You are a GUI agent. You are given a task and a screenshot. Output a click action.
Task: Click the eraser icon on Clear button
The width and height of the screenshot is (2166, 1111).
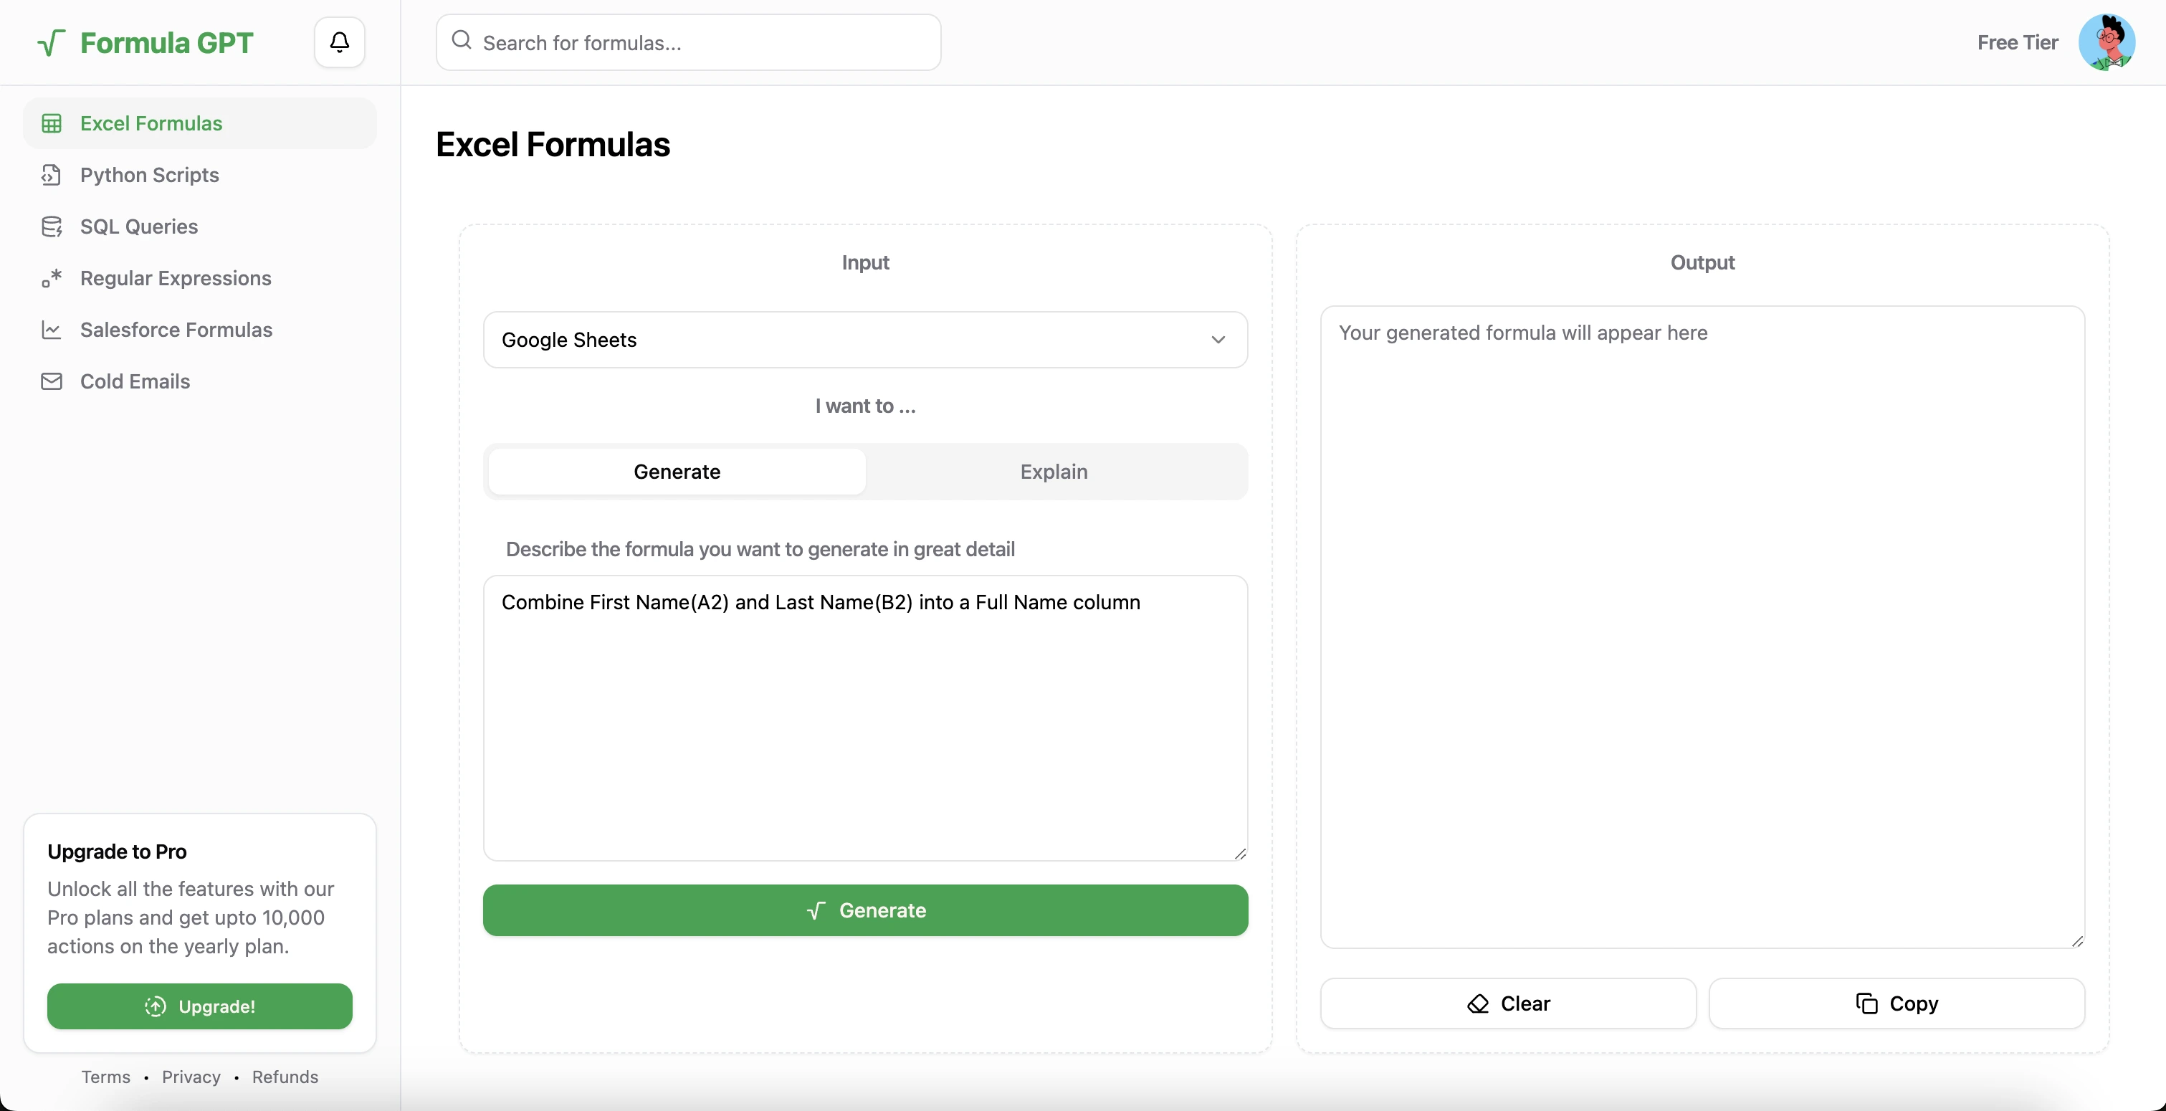click(x=1477, y=1003)
